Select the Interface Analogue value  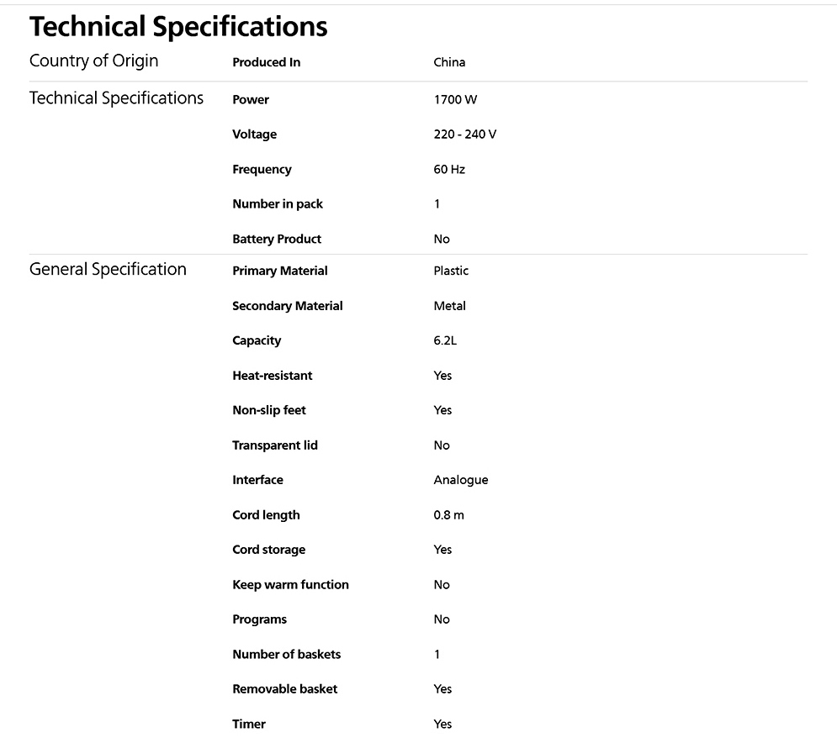point(461,480)
